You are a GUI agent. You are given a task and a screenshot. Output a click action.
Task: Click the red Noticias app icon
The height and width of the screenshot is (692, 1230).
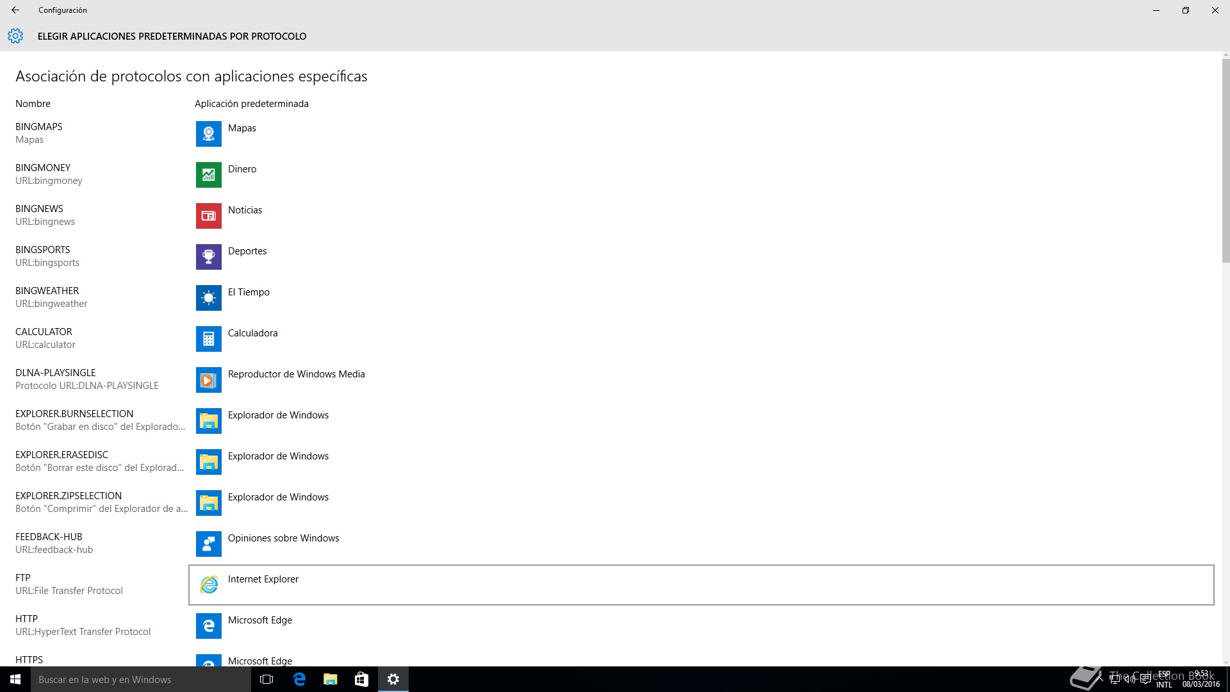pos(208,216)
